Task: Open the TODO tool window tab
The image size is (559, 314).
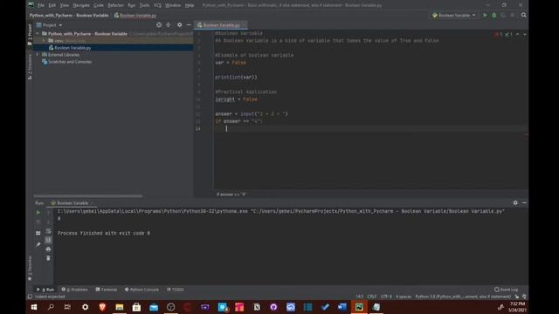Action: [x=176, y=290]
